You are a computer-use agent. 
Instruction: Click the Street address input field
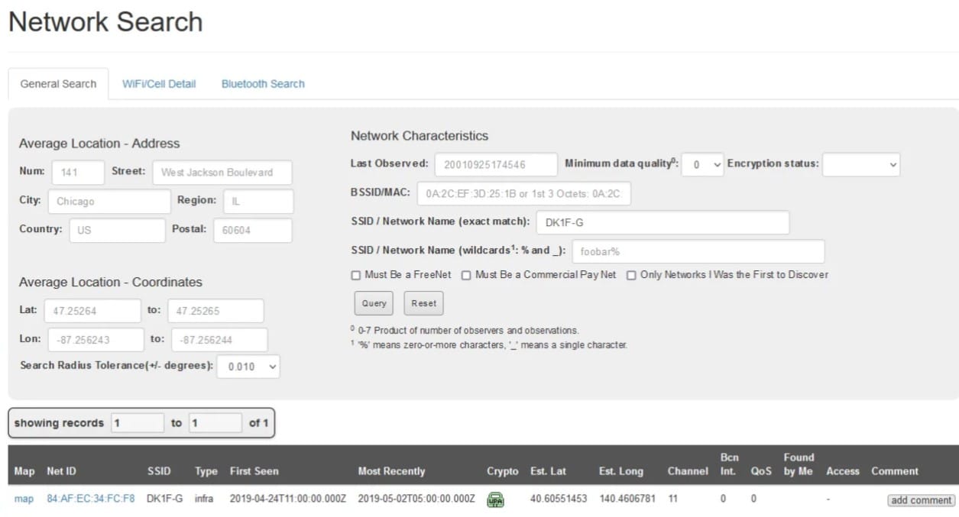222,173
